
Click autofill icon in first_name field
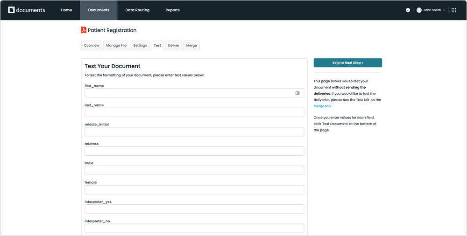coord(297,93)
